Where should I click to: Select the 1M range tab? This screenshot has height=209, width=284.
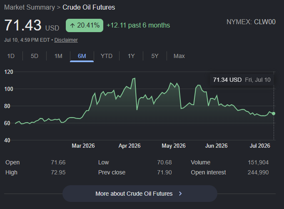point(58,56)
